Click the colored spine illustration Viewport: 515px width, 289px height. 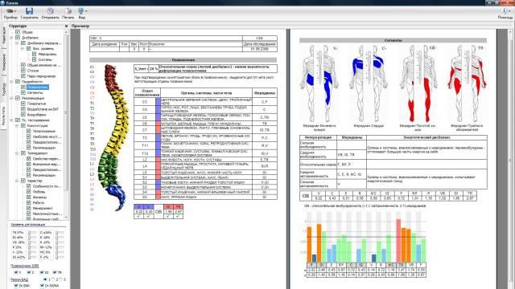click(x=114, y=137)
